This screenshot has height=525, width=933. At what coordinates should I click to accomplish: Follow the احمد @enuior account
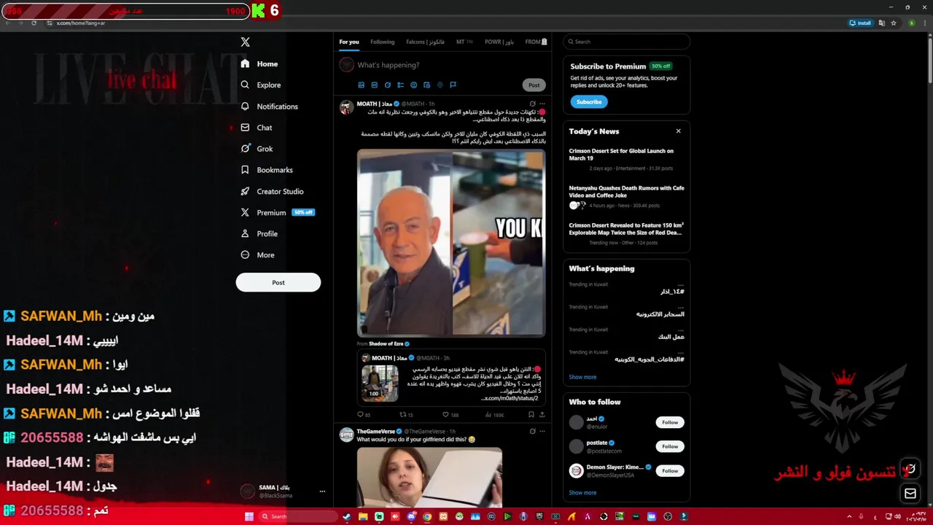[x=670, y=422]
